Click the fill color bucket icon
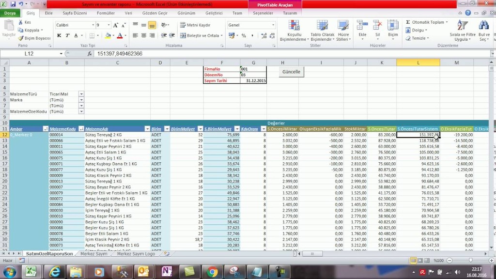The height and width of the screenshot is (279, 496). [108, 35]
